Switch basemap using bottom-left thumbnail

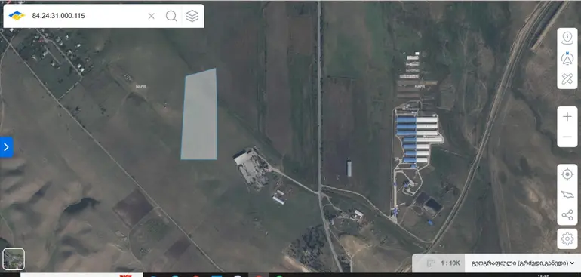14,259
